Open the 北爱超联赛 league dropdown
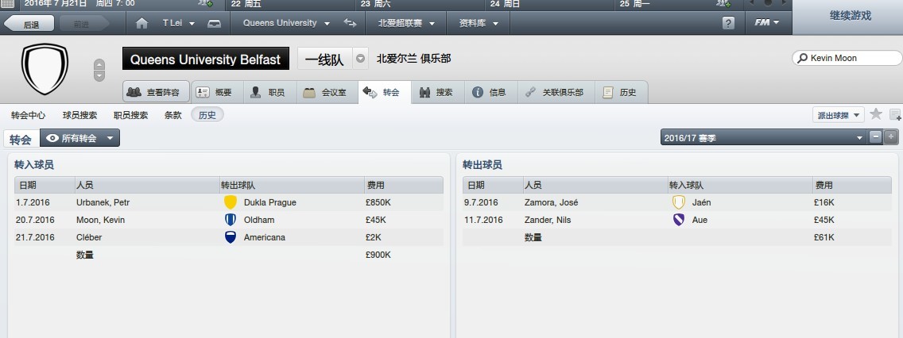This screenshot has width=903, height=338. coord(405,24)
